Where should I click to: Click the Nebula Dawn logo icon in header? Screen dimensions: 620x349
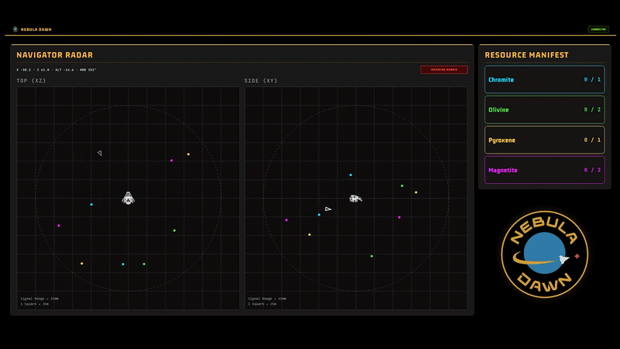click(15, 29)
